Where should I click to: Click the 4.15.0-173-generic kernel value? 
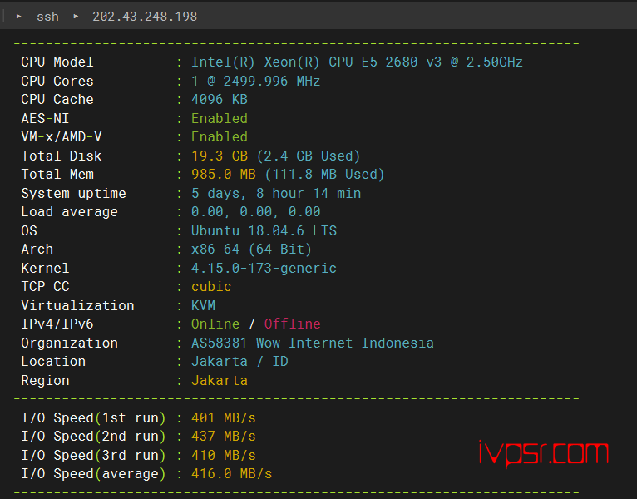point(264,268)
